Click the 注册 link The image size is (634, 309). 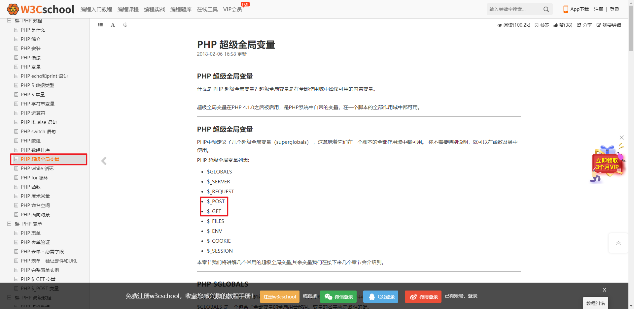[599, 9]
